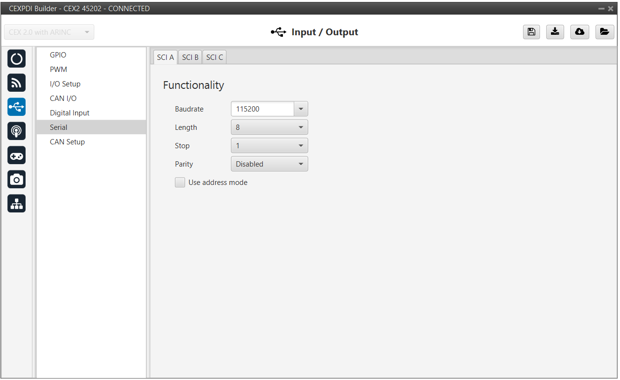Open the podcast-style antenna sidebar icon

coord(16,131)
